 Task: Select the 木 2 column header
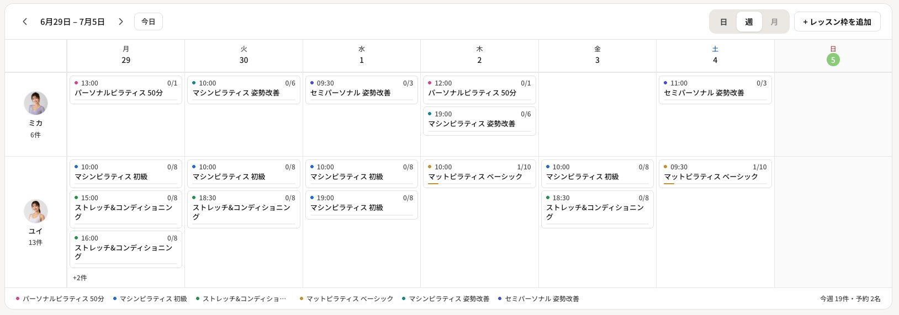point(479,55)
